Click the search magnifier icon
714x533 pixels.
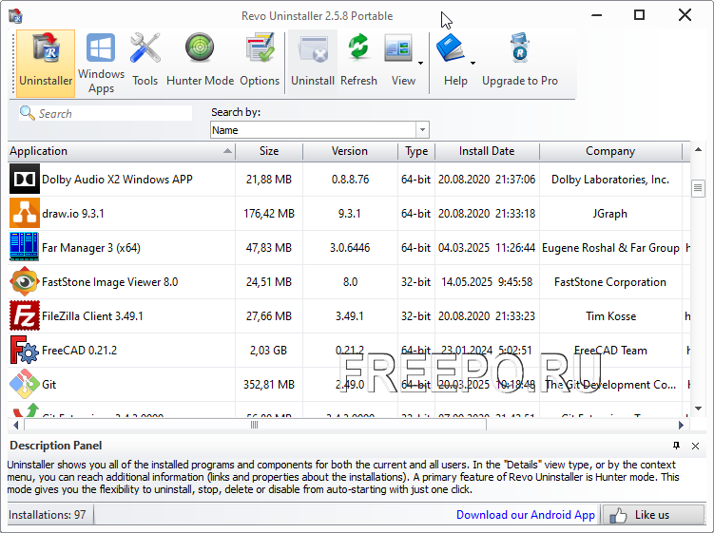27,113
